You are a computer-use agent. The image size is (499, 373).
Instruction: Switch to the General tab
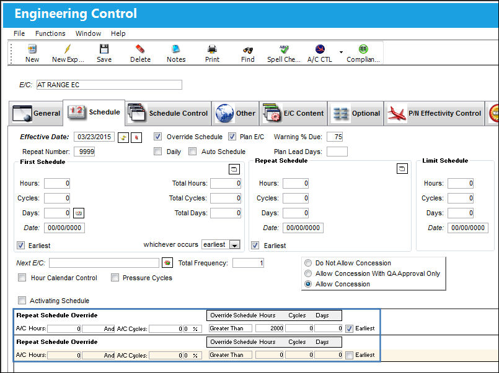(x=36, y=113)
